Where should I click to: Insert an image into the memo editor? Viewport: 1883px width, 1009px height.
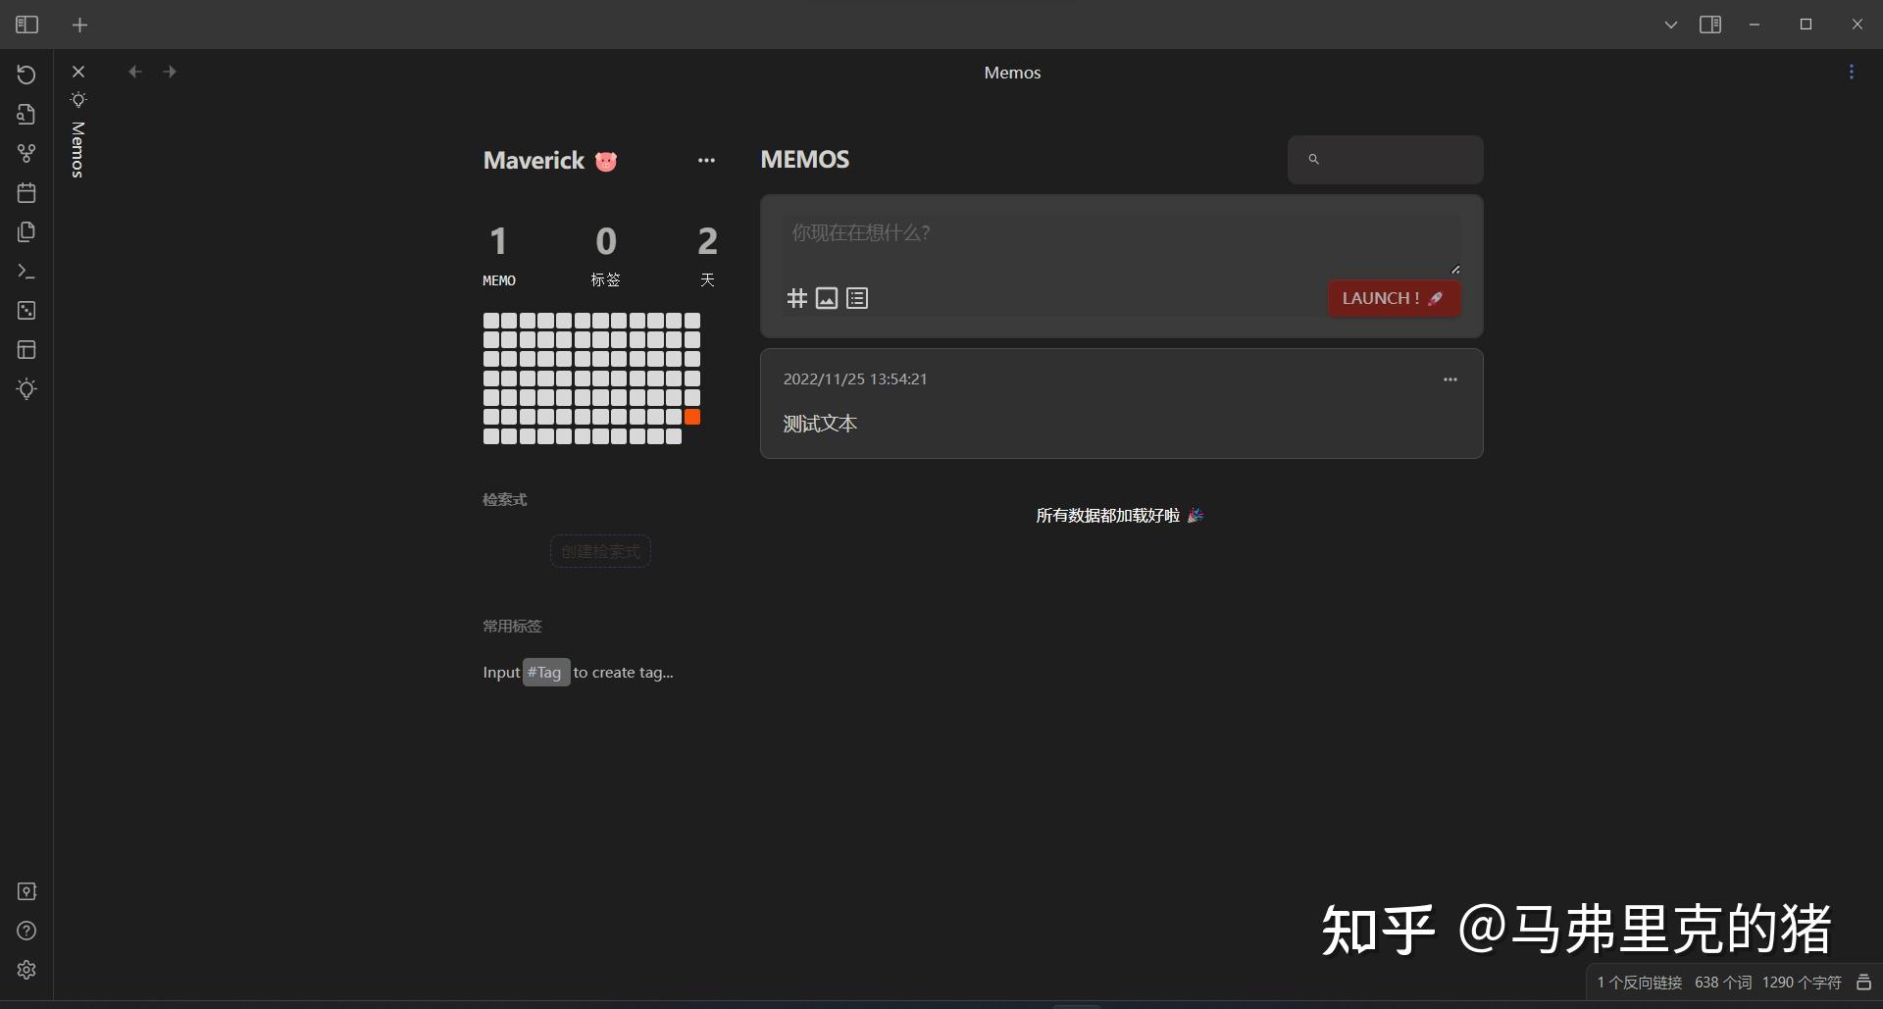point(827,298)
